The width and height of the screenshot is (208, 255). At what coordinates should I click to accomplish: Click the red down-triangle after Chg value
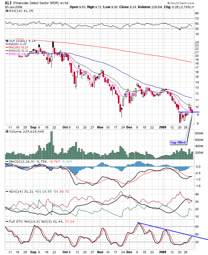point(193,7)
